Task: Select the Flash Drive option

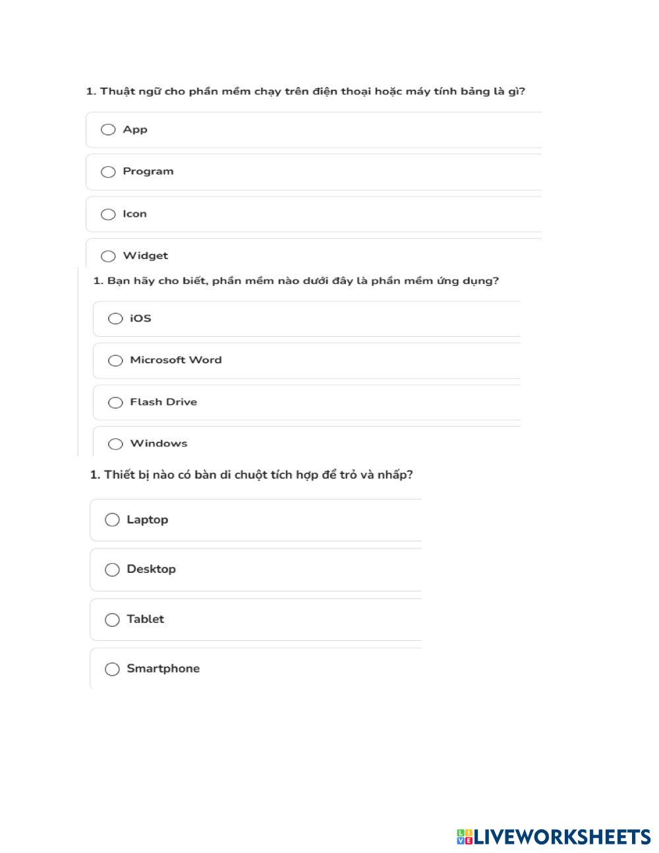Action: pos(115,403)
